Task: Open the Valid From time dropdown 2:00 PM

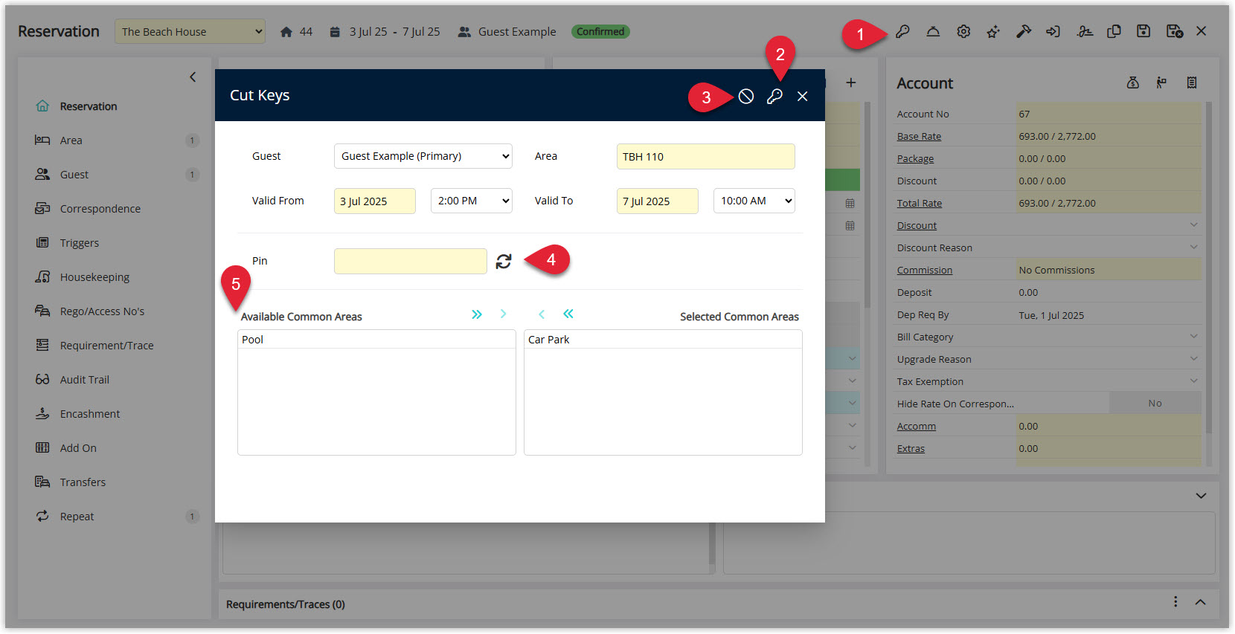Action: 471,201
